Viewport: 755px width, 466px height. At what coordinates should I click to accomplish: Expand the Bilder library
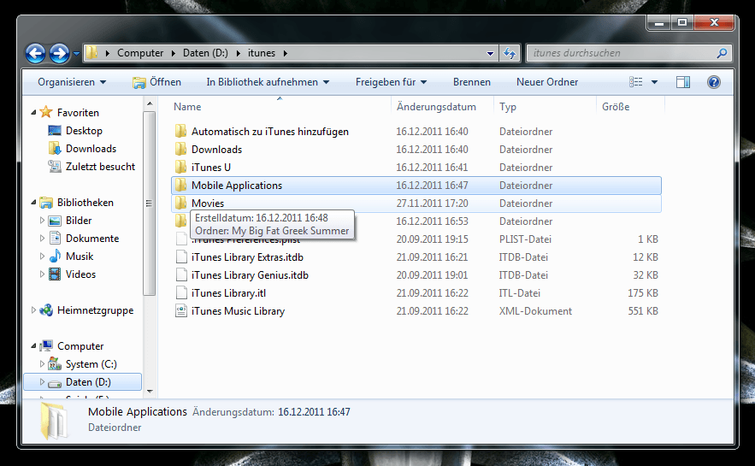tap(42, 221)
